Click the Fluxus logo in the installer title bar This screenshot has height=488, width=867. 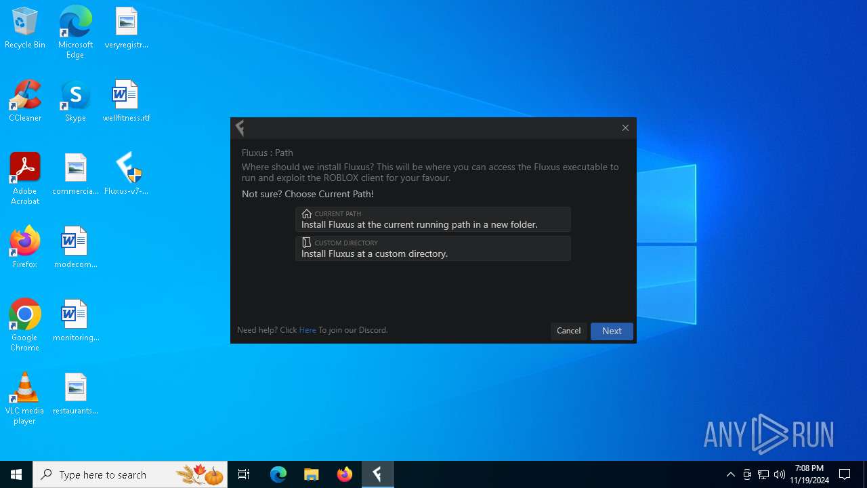240,127
